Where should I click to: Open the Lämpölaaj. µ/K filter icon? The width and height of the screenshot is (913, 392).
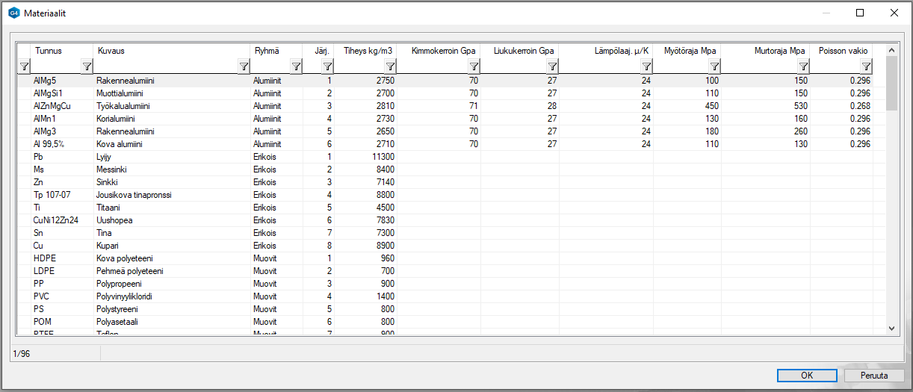[646, 66]
